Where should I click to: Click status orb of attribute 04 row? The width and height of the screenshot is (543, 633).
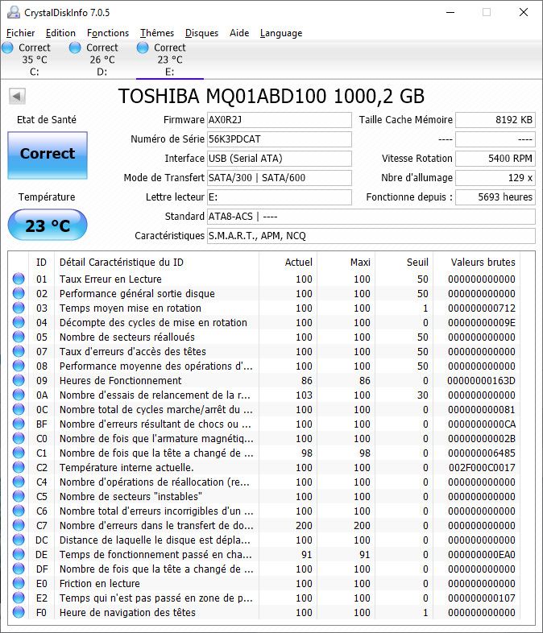click(x=19, y=323)
